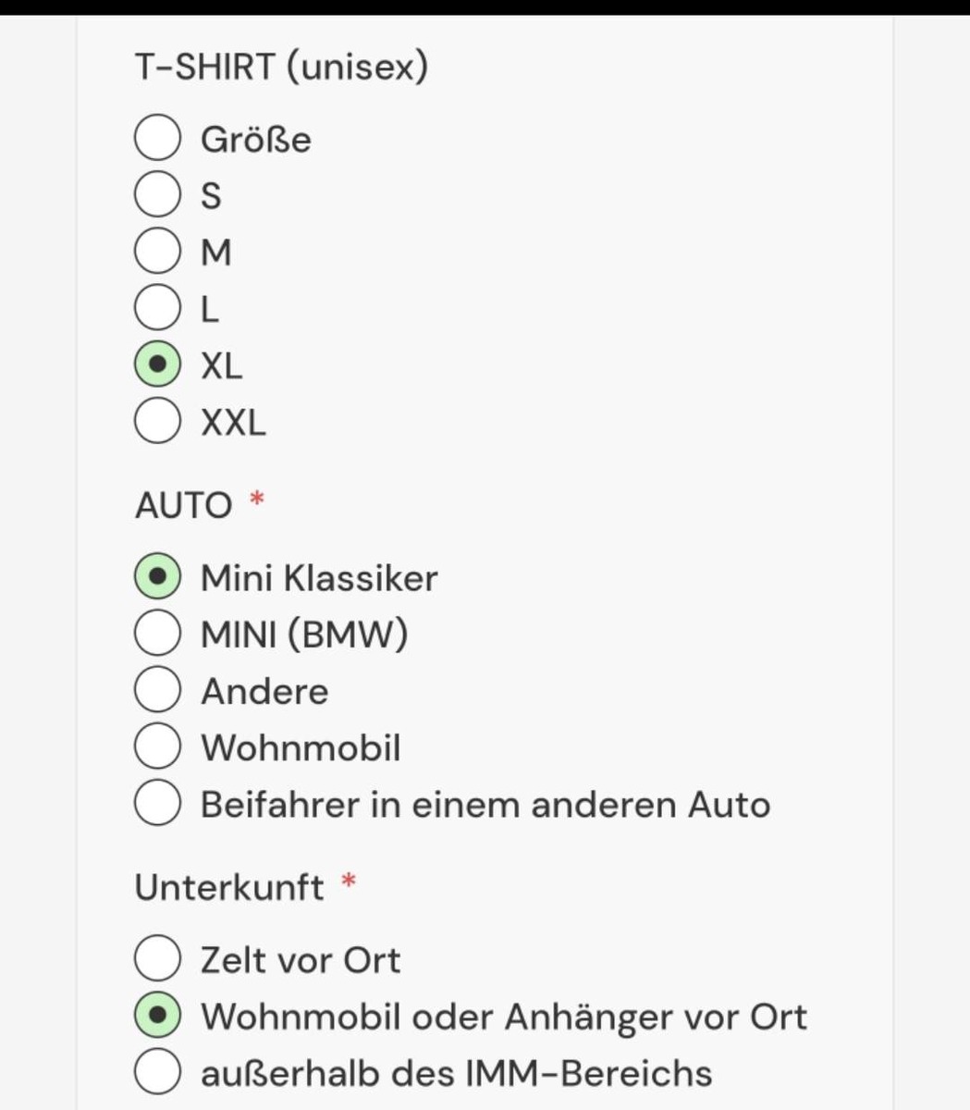Click the T-SHIRT (unisex) heading

tap(281, 67)
